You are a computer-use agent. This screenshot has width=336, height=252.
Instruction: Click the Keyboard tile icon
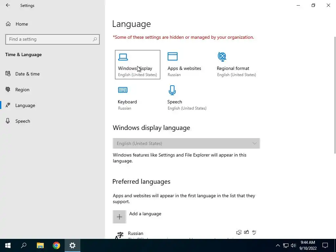pos(123,90)
